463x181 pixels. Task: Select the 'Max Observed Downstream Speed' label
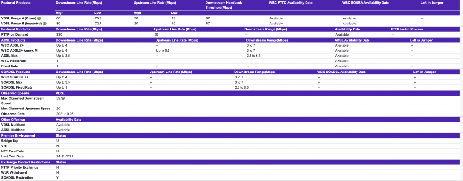pyautogui.click(x=23, y=101)
